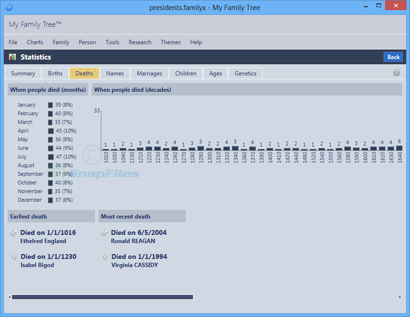Minimize the My Family Tree window
The height and width of the screenshot is (317, 410).
366,6
